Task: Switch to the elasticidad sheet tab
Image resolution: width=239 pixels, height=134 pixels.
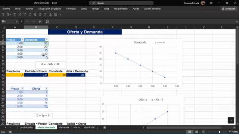Action: (x=90, y=127)
